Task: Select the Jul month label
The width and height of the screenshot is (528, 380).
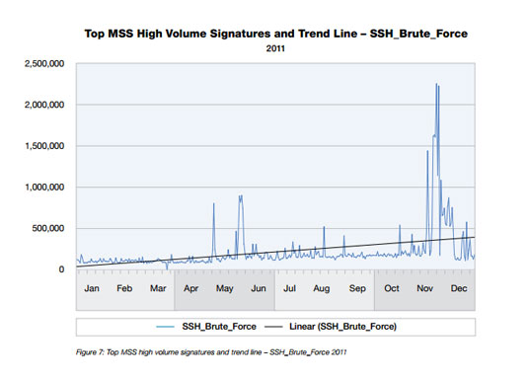Action: 289,288
